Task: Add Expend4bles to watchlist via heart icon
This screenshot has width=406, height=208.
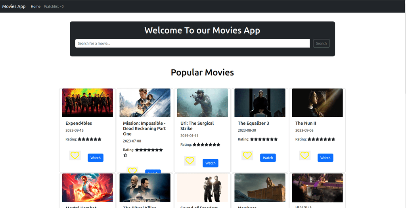Action: pyautogui.click(x=75, y=155)
